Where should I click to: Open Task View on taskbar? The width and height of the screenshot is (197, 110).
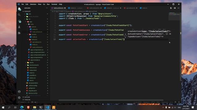(15, 107)
